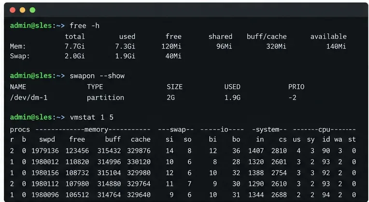Select the swpd value 1979136
The width and height of the screenshot is (369, 202).
(x=45, y=151)
